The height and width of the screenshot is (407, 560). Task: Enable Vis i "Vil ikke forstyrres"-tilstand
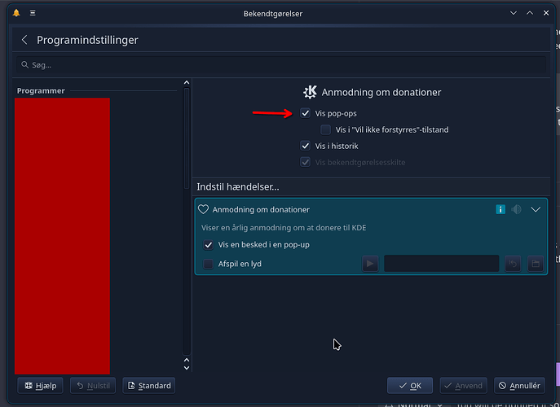326,129
